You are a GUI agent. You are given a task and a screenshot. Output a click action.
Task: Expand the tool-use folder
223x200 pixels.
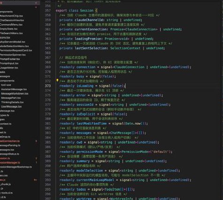pyautogui.click(x=6, y=85)
